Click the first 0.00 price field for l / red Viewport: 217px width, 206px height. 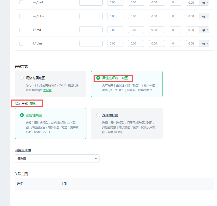(115, 30)
